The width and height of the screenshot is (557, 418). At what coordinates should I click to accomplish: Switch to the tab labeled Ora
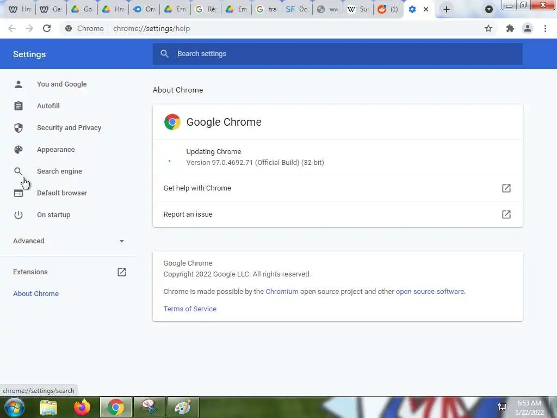pyautogui.click(x=144, y=9)
